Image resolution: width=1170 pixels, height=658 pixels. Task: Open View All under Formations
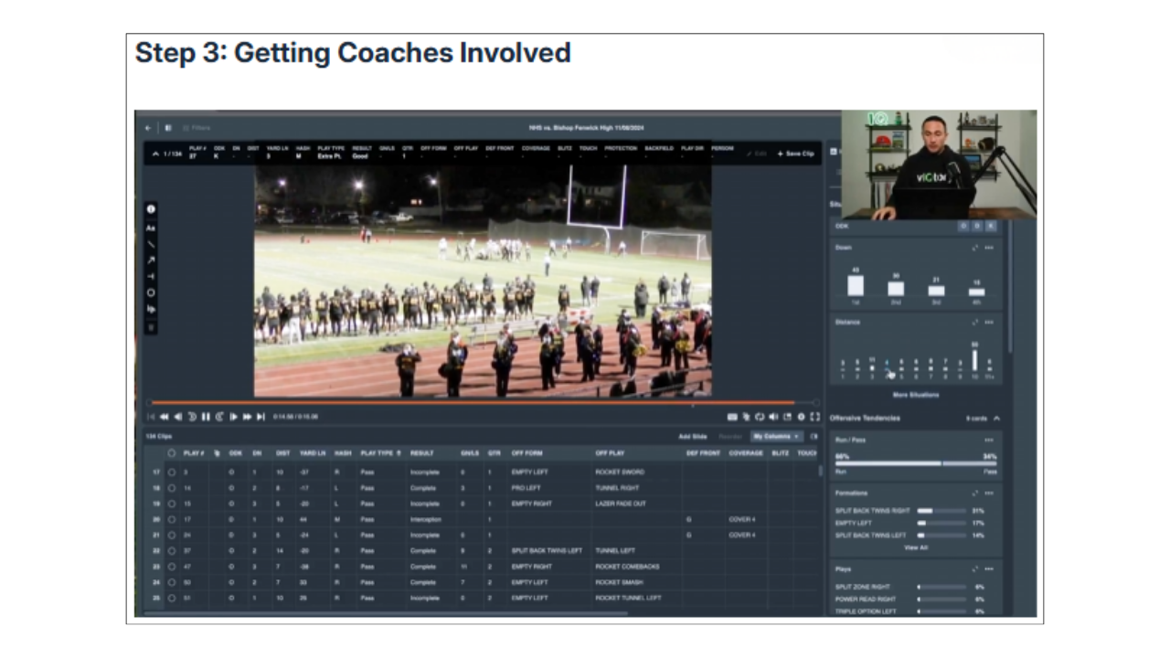[915, 547]
